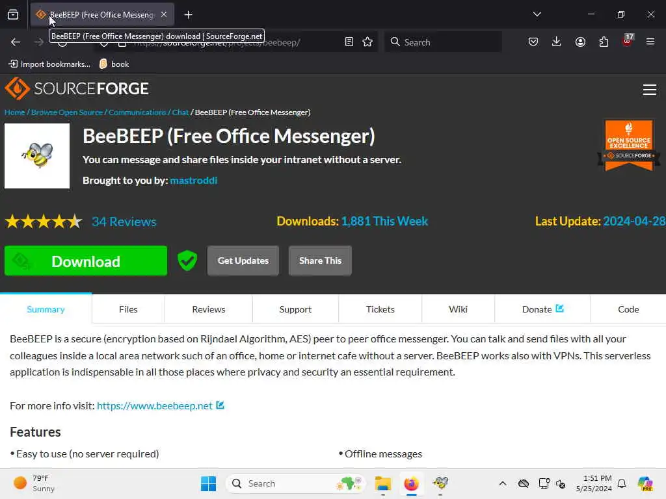Click the browser Search field
666x499 pixels.
[x=443, y=42]
